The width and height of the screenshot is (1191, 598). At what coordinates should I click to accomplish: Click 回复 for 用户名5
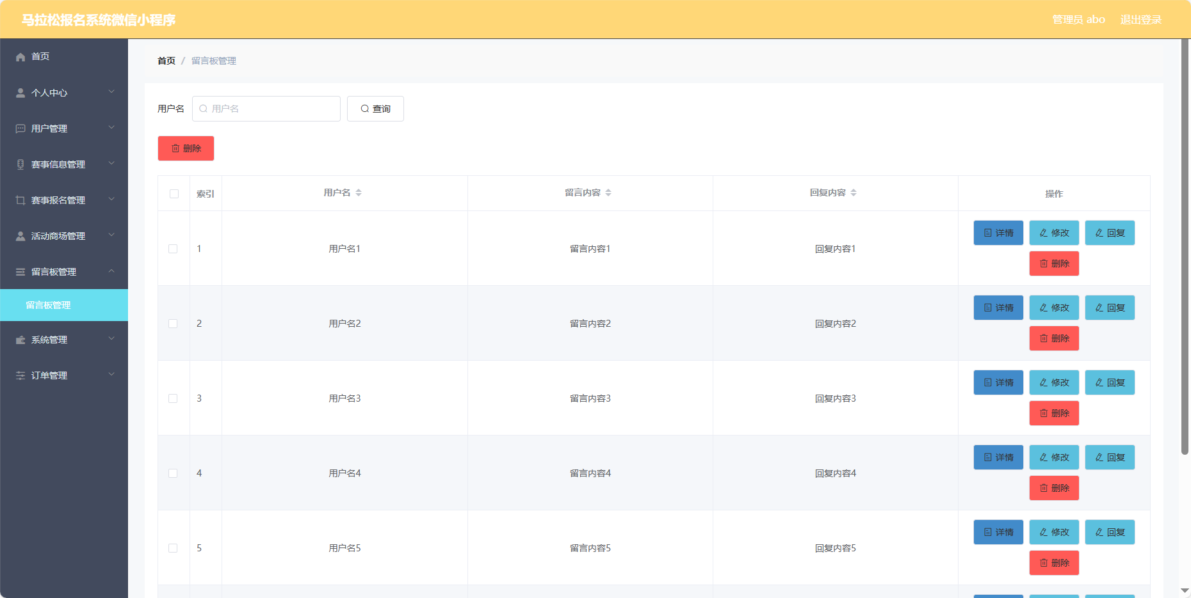click(1110, 532)
